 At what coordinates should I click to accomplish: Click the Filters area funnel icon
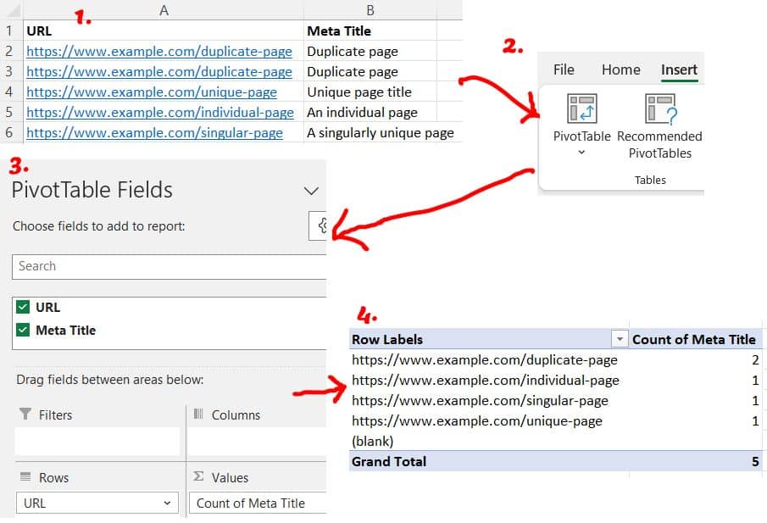click(24, 415)
